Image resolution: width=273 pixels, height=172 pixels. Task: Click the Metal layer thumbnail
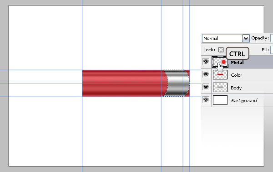pyautogui.click(x=220, y=62)
